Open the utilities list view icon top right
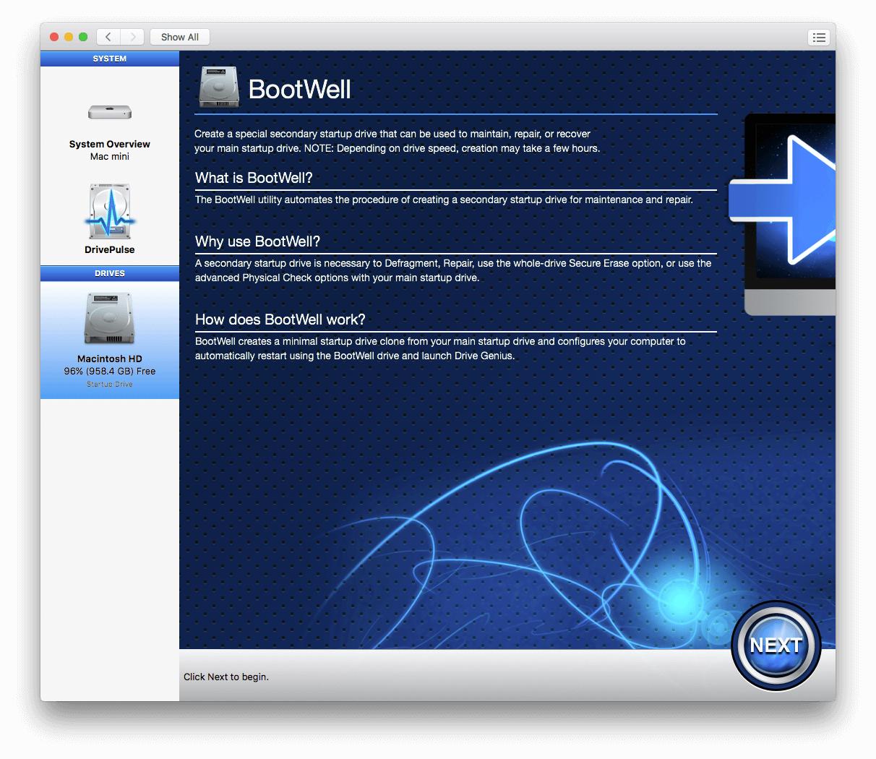Viewport: 876px width, 759px height. point(819,37)
